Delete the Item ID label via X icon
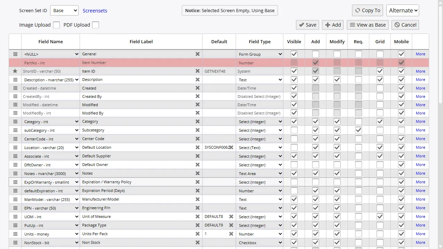Viewport: 443px width, 249px height. (x=197, y=71)
